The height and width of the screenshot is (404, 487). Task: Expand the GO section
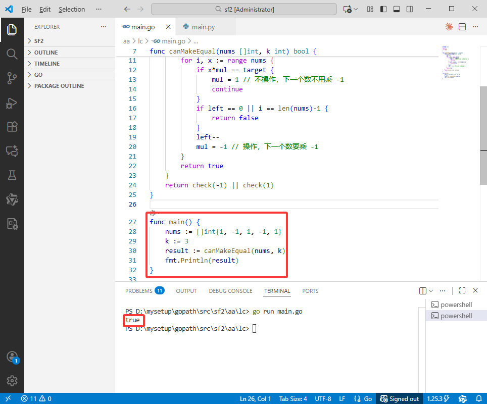click(x=70, y=75)
